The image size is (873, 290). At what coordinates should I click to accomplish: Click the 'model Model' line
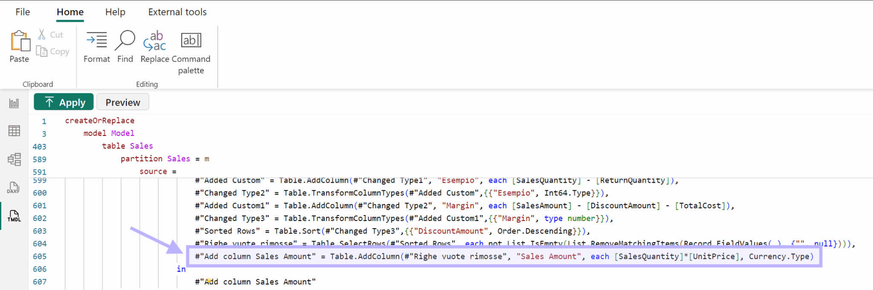(109, 133)
